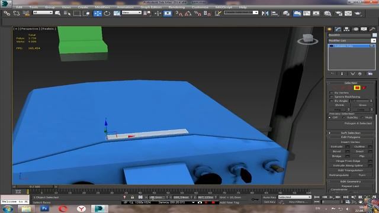Activate the Select and Move tool
This screenshot has width=379, height=213.
pyautogui.click(x=97, y=13)
